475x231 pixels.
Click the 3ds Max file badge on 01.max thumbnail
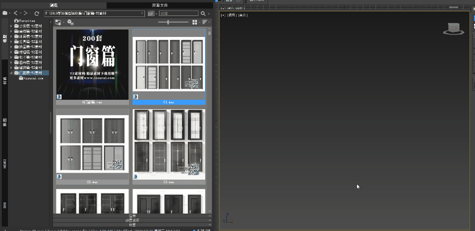click(135, 97)
